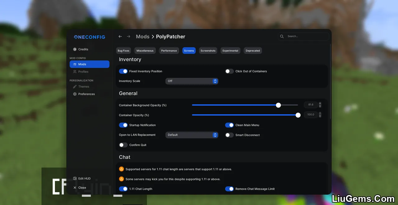This screenshot has width=398, height=205.
Task: Click the Profiles people icon
Action: [75, 72]
